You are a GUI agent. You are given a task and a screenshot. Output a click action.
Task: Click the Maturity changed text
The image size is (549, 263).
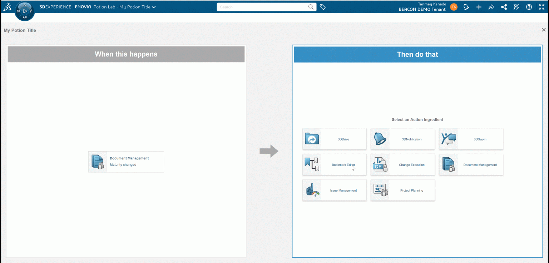(123, 165)
